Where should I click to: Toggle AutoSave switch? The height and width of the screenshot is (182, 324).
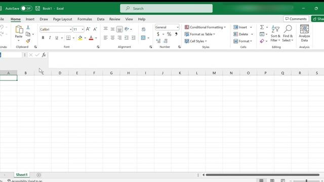point(26,9)
